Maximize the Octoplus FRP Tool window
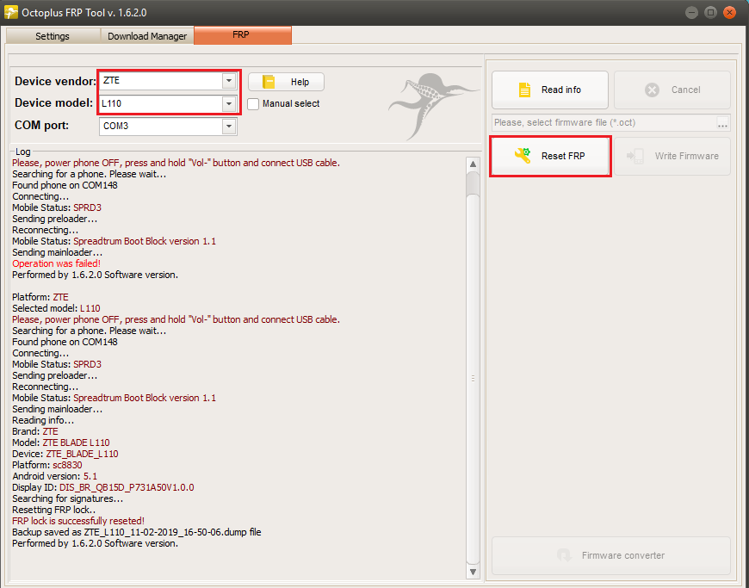 coord(710,12)
